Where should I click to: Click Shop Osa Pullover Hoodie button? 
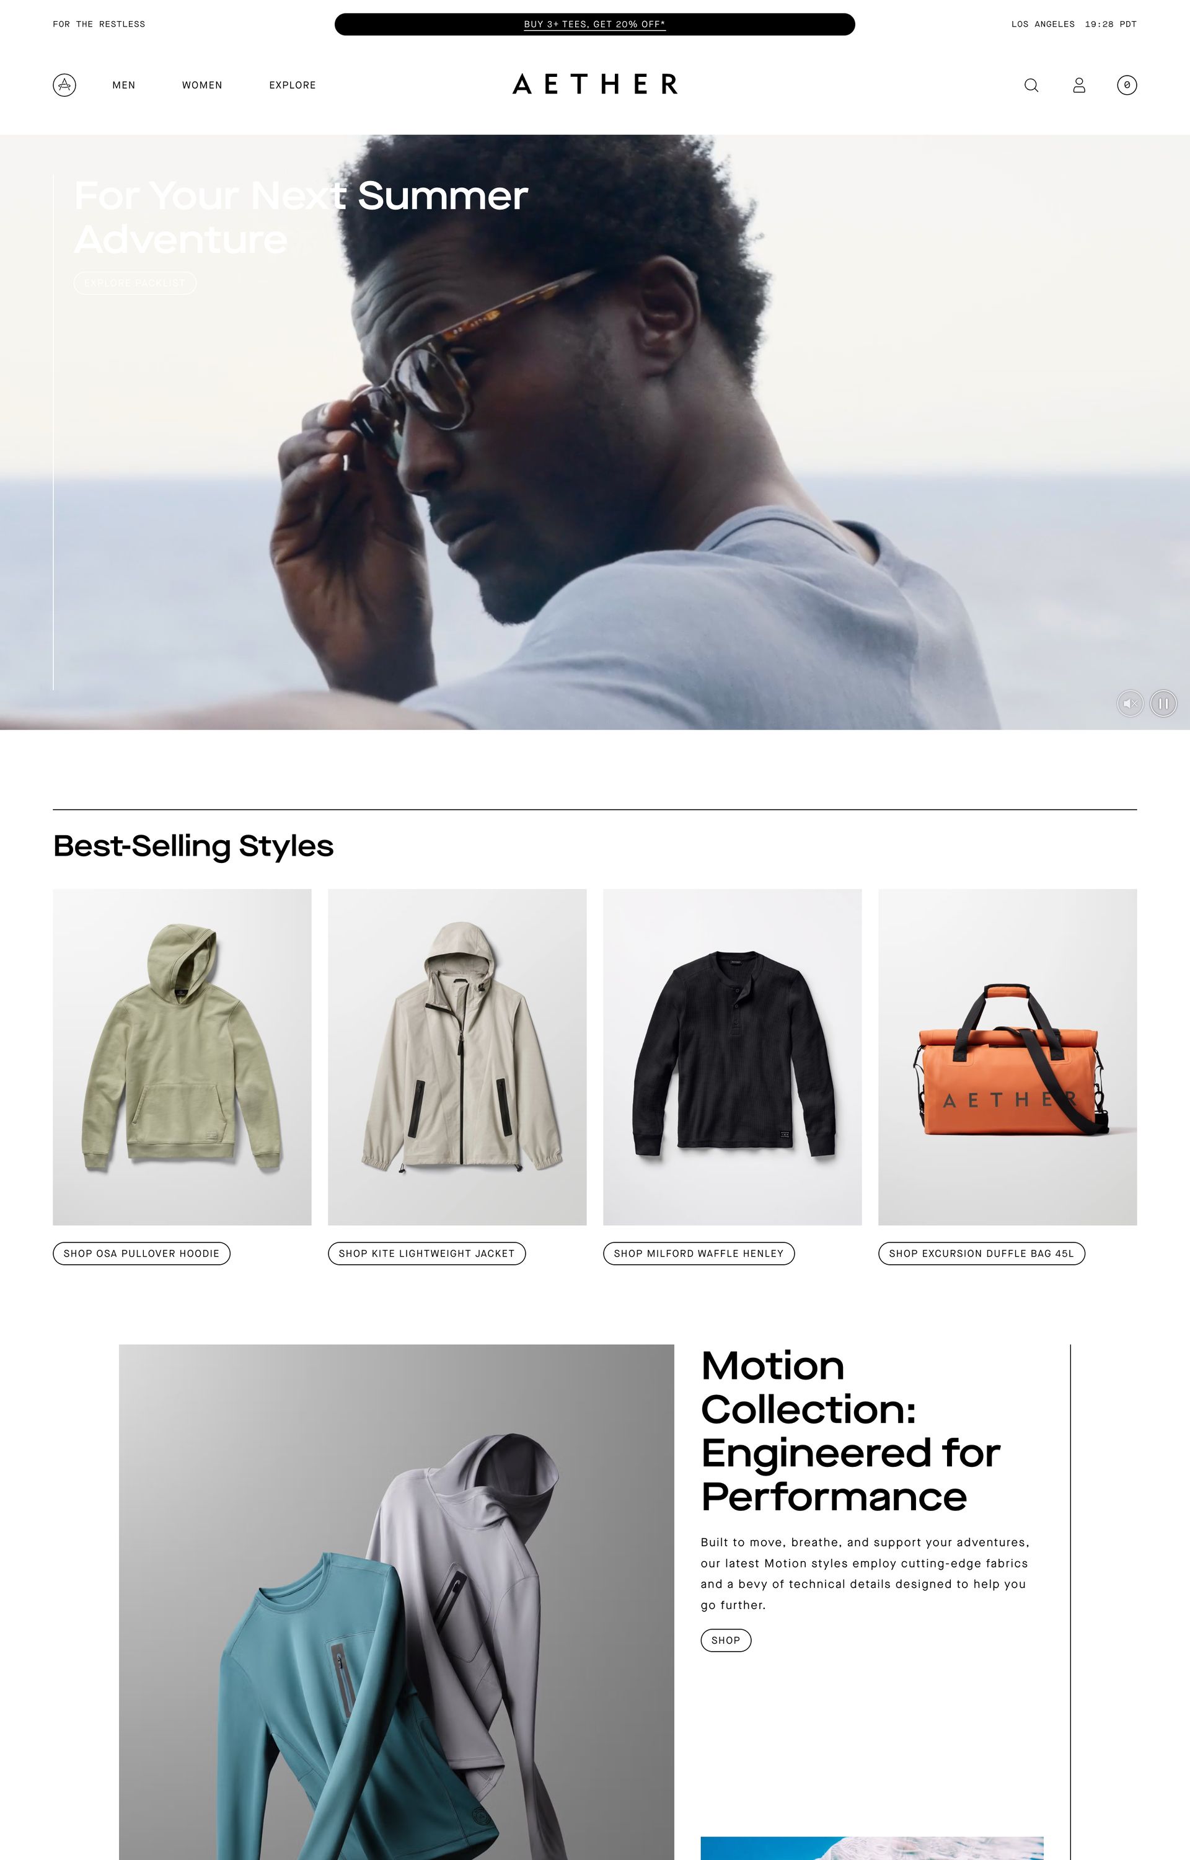[141, 1254]
